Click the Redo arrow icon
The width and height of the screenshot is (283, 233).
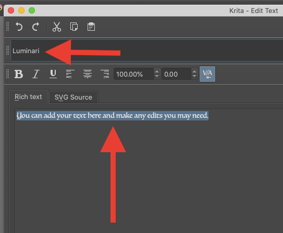pos(35,27)
